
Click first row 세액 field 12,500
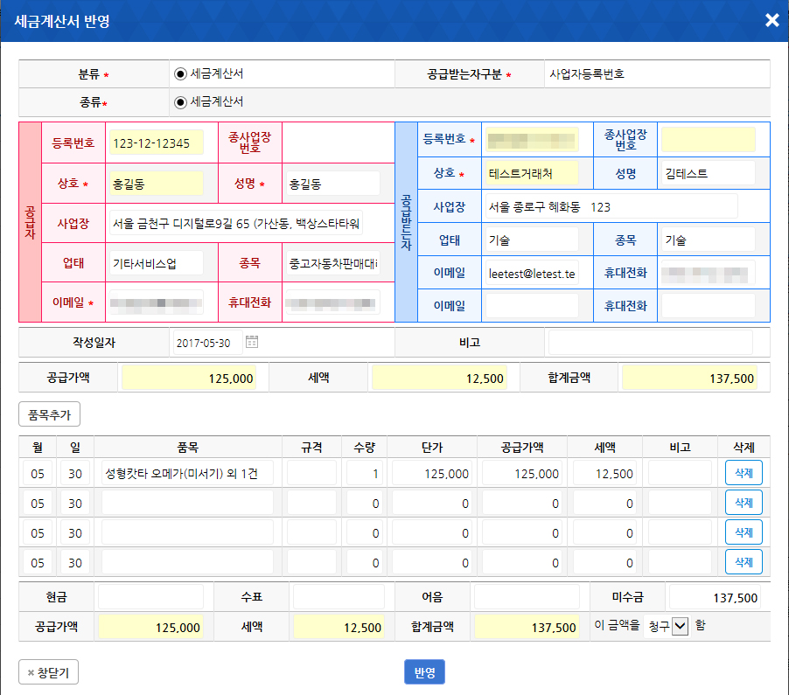point(604,473)
